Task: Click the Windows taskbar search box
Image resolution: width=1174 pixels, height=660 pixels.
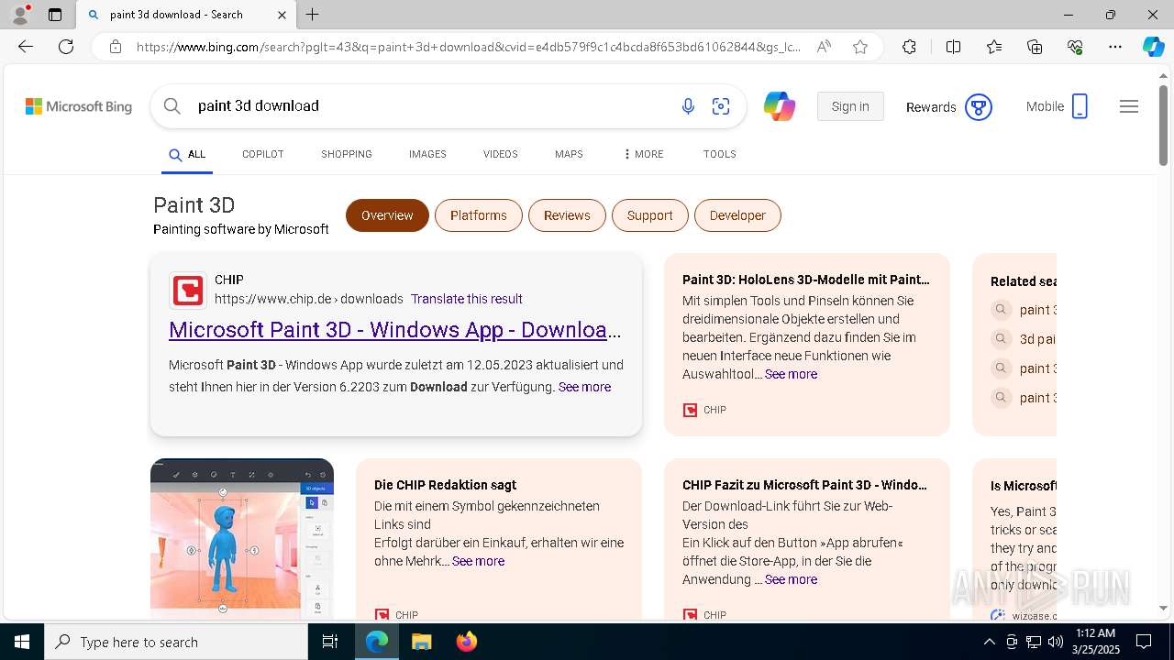Action: (x=176, y=642)
